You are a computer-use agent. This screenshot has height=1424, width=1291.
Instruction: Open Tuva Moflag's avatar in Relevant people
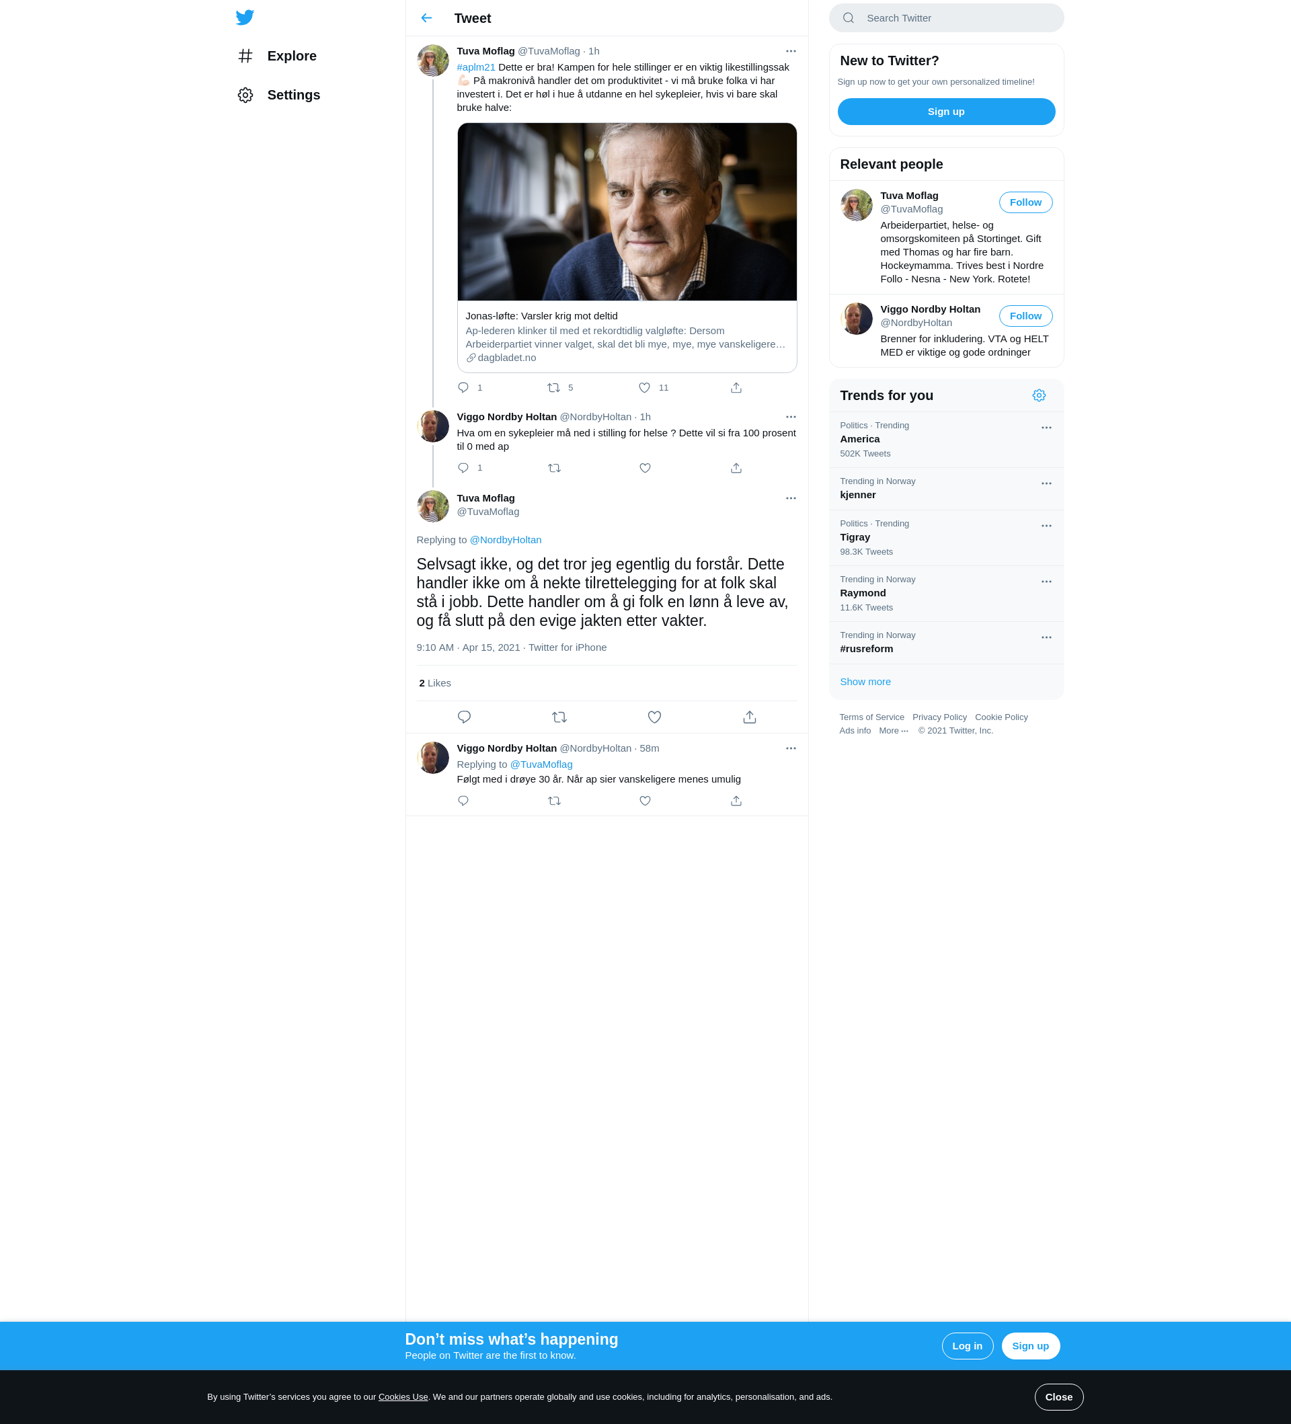tap(856, 205)
